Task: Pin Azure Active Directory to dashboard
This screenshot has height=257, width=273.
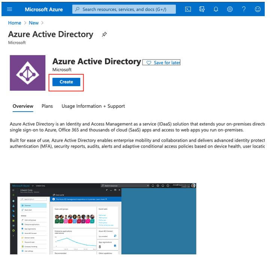Action: coord(104,34)
